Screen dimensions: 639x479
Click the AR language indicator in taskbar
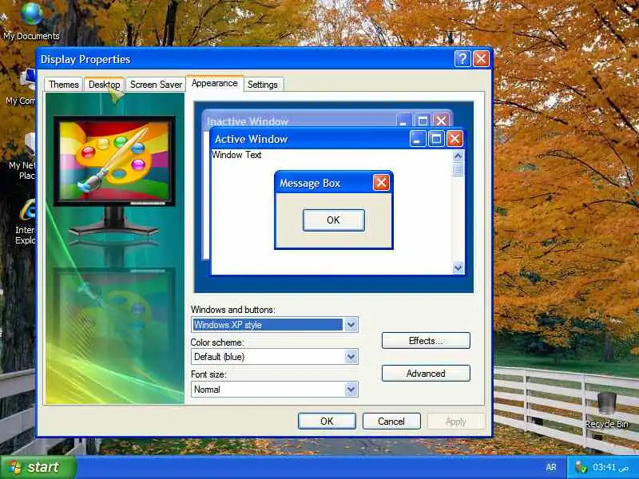click(x=551, y=467)
